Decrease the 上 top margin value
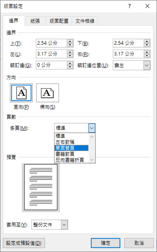 (70, 45)
